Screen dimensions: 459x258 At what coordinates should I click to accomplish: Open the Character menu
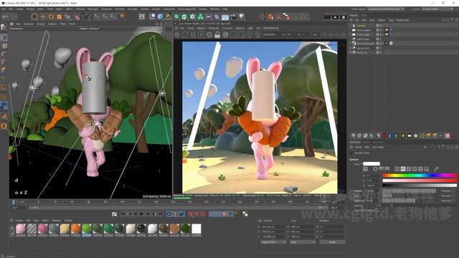point(107,9)
